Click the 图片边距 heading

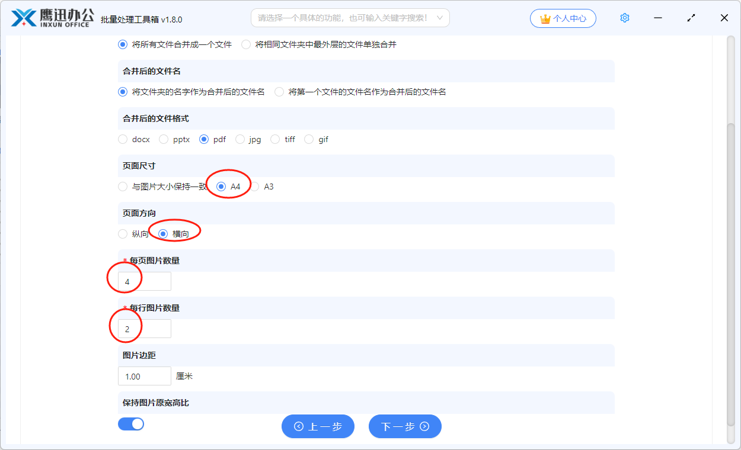point(139,355)
